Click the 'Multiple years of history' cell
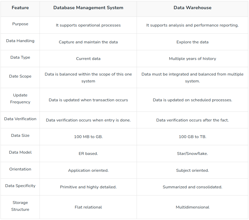 [192, 59]
